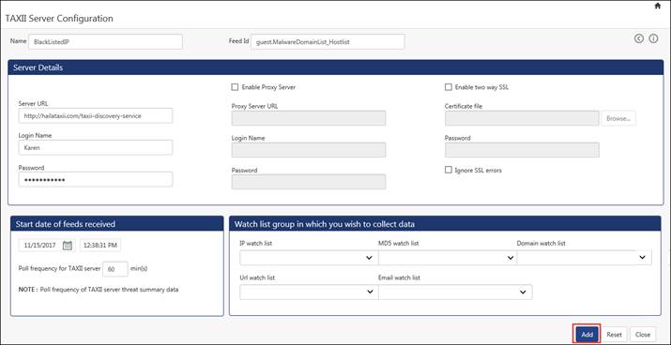The height and width of the screenshot is (345, 671).
Task: Open the MD5 watch list dropdown
Action: pos(448,258)
